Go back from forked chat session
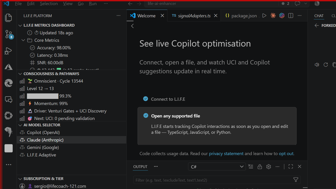Viewport: 336px width, 189px height. (317, 25)
